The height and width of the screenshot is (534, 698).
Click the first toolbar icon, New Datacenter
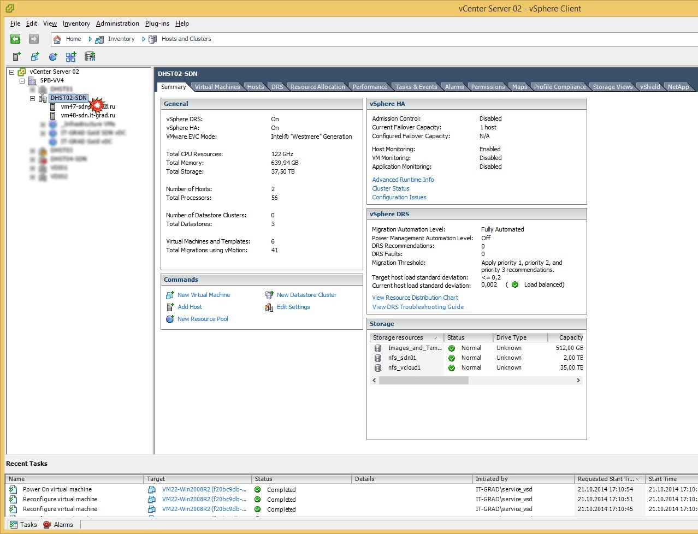point(17,57)
